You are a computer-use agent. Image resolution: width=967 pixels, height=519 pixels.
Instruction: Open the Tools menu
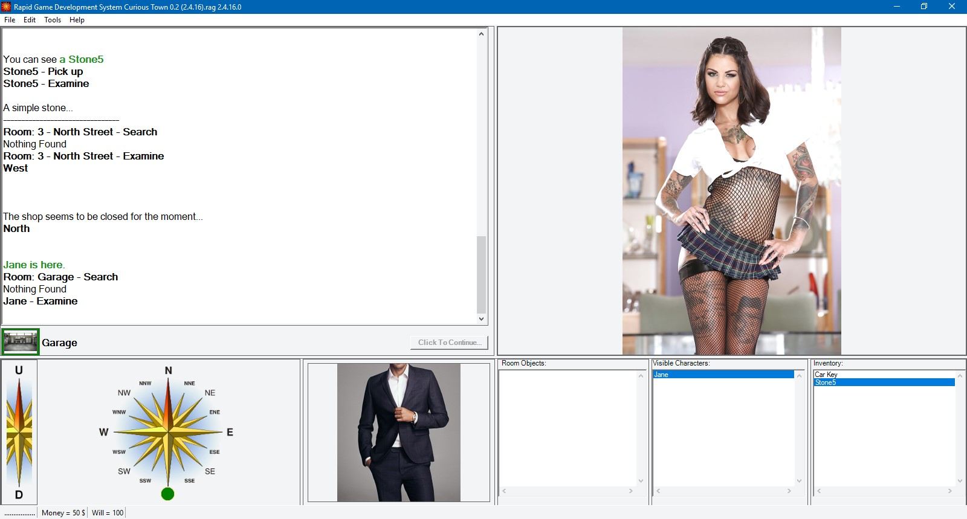[53, 20]
